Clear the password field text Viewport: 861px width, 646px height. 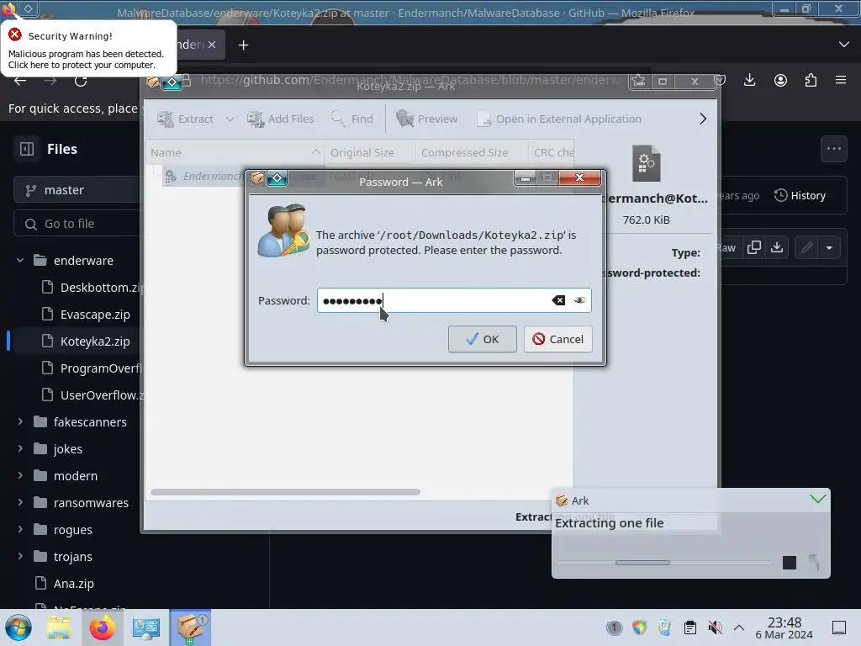tap(558, 300)
